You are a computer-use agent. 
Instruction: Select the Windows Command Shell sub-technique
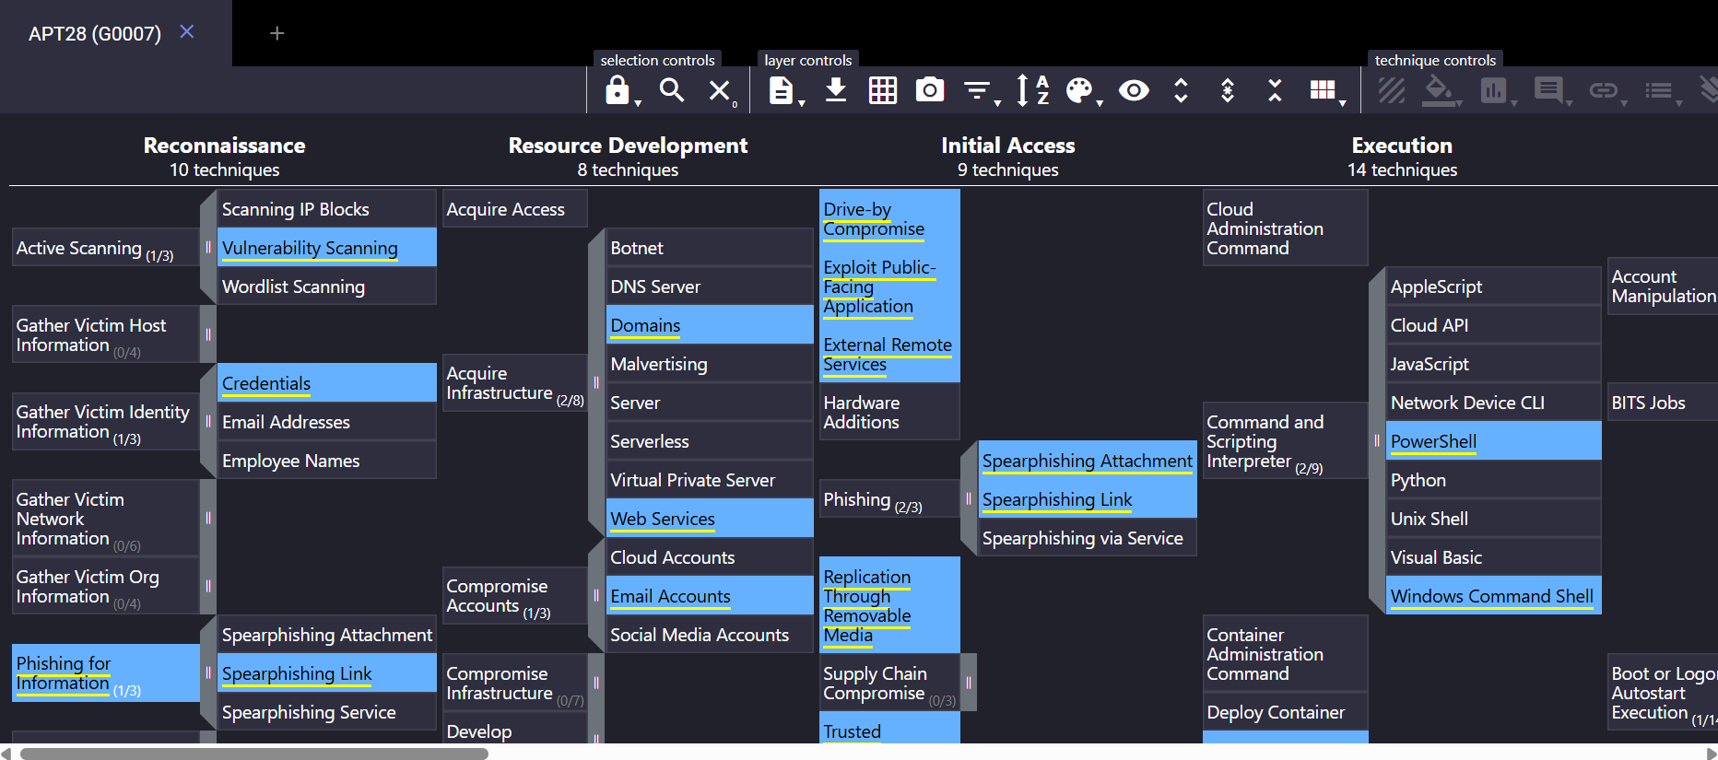click(x=1494, y=596)
